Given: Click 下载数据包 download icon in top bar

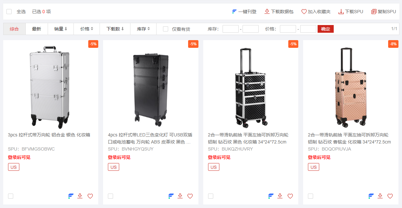Looking at the screenshot, I should pyautogui.click(x=267, y=12).
